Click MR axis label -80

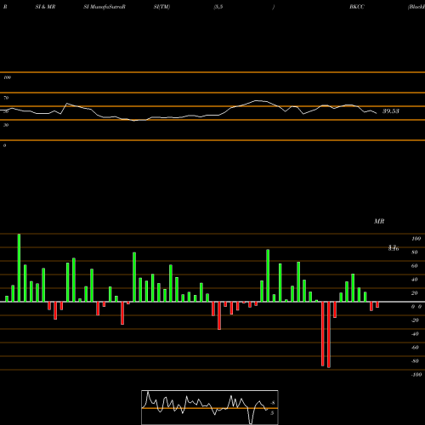415,361
